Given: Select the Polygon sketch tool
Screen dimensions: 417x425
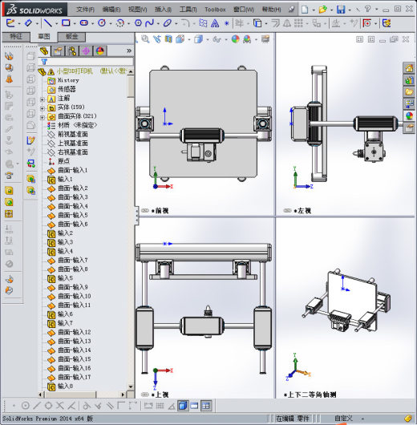Looking at the screenshot, I should [138, 23].
